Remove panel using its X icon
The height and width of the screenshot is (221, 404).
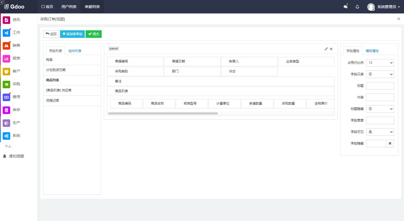tap(331, 49)
